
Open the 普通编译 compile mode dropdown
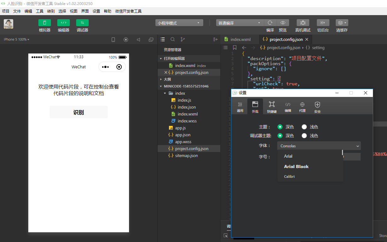pyautogui.click(x=240, y=23)
